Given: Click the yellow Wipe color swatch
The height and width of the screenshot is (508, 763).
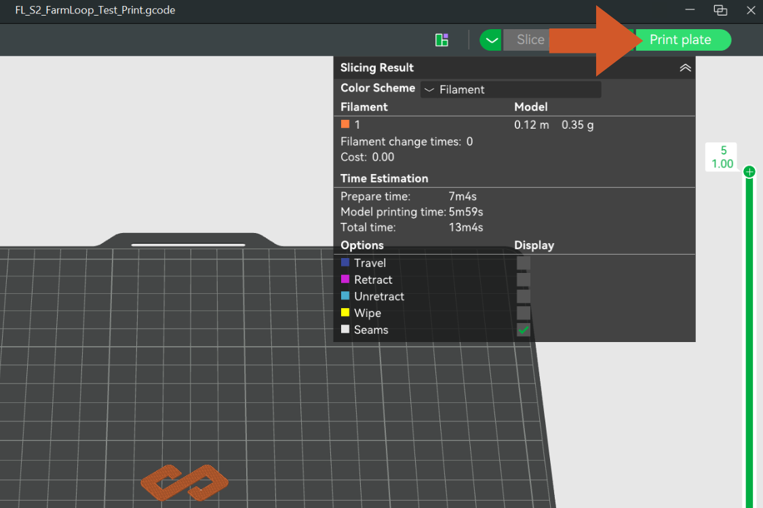Looking at the screenshot, I should [345, 312].
